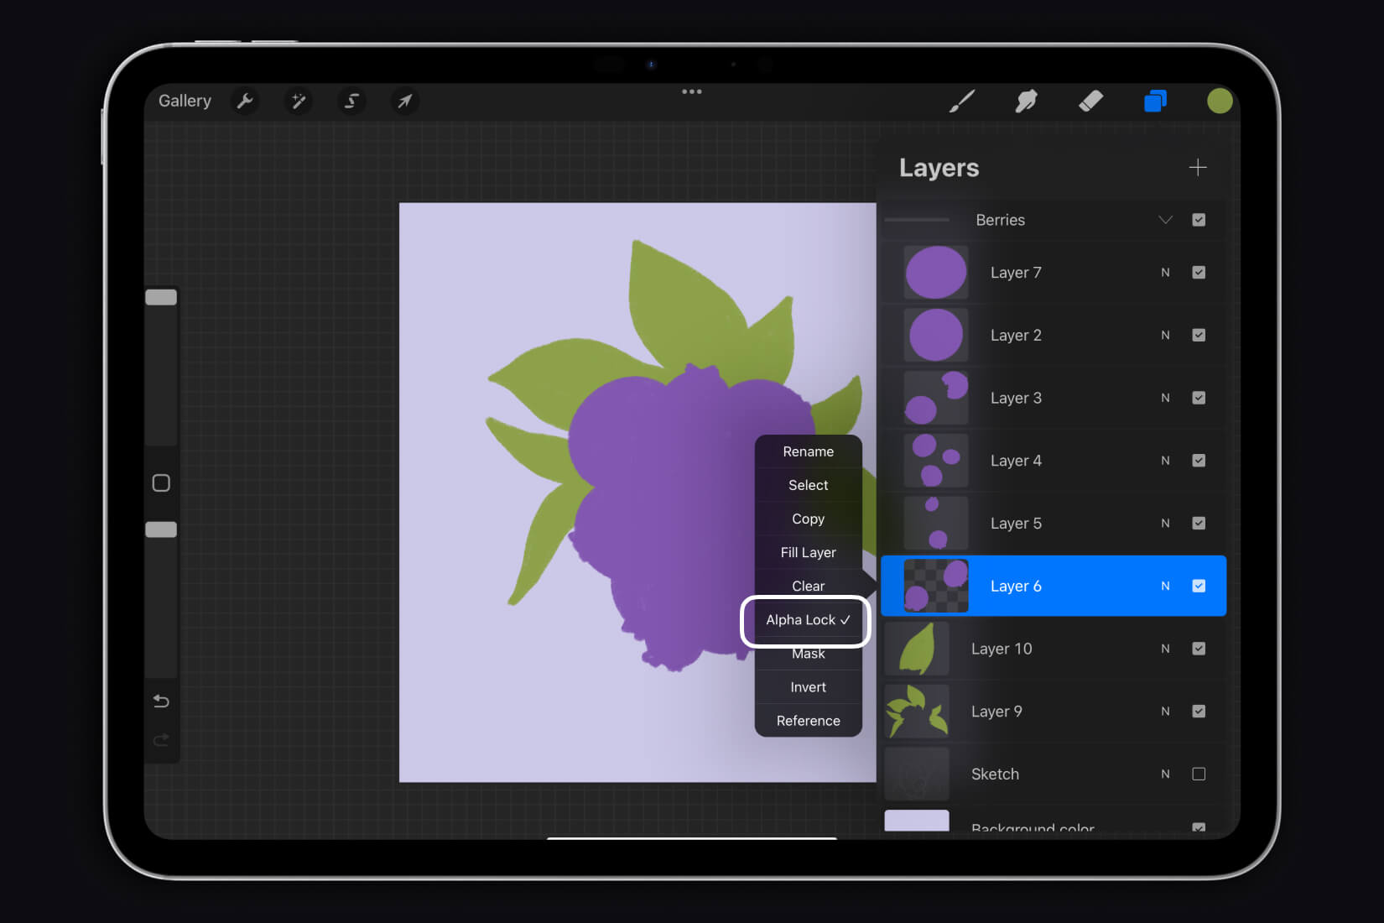1384x923 pixels.
Task: Choose Mask from the layer menu
Action: [x=809, y=654]
